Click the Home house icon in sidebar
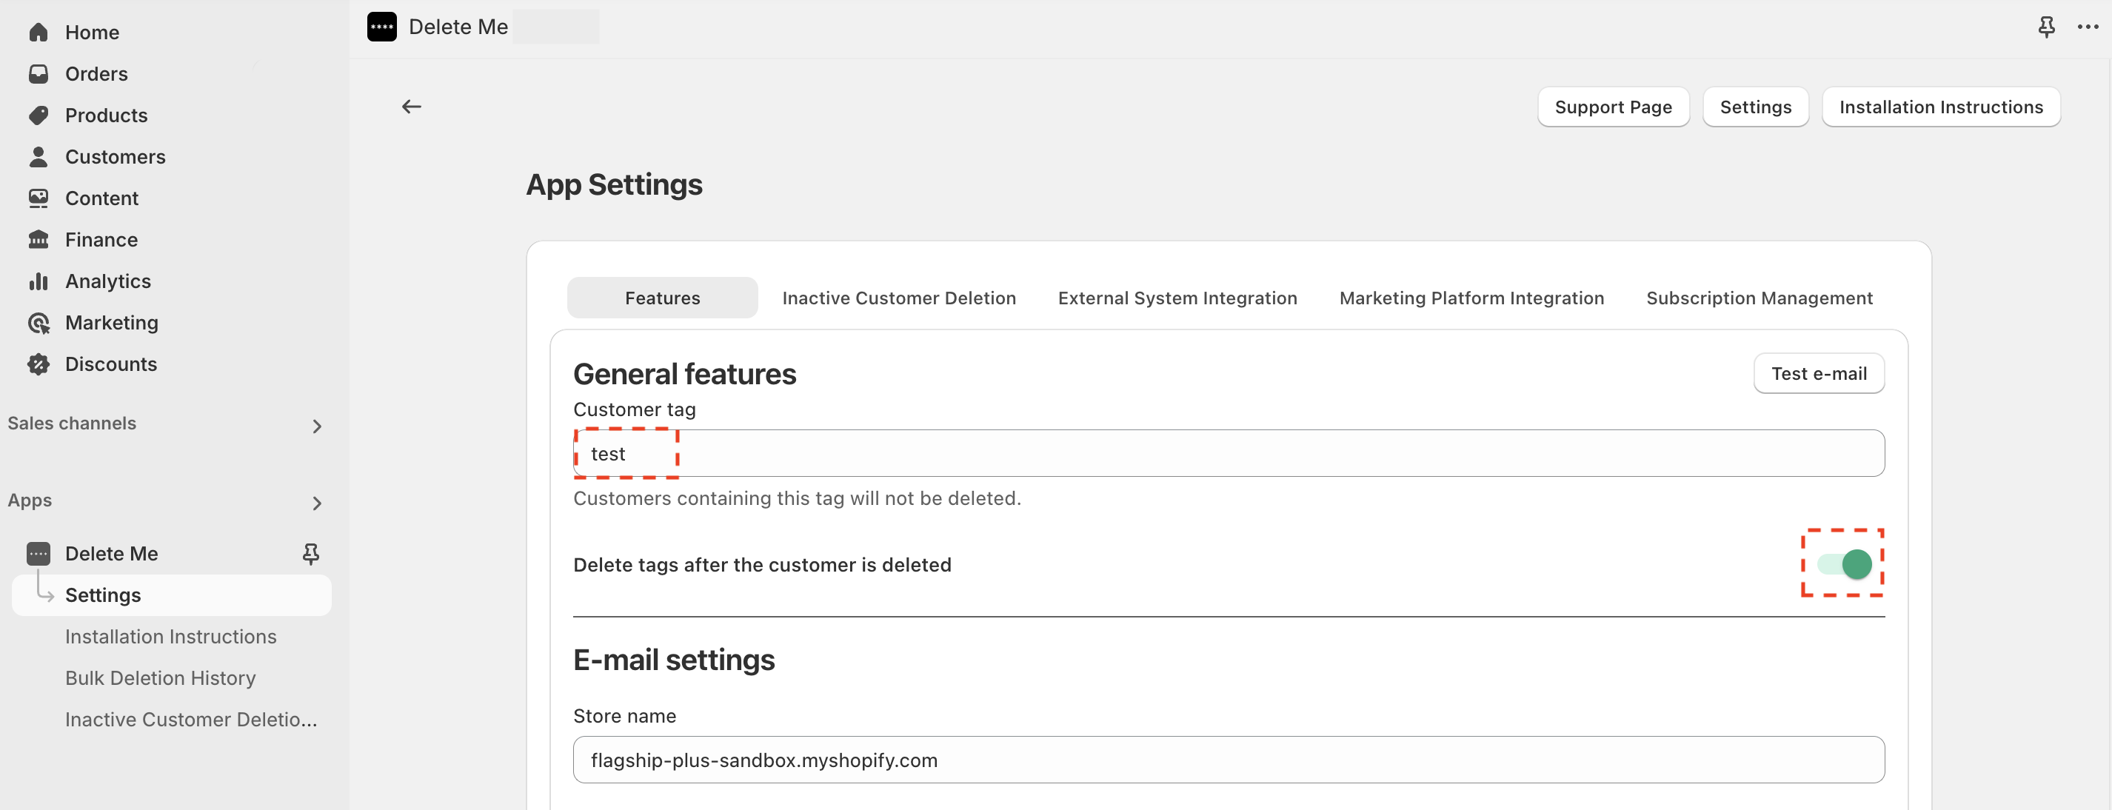This screenshot has height=810, width=2112. click(x=38, y=32)
